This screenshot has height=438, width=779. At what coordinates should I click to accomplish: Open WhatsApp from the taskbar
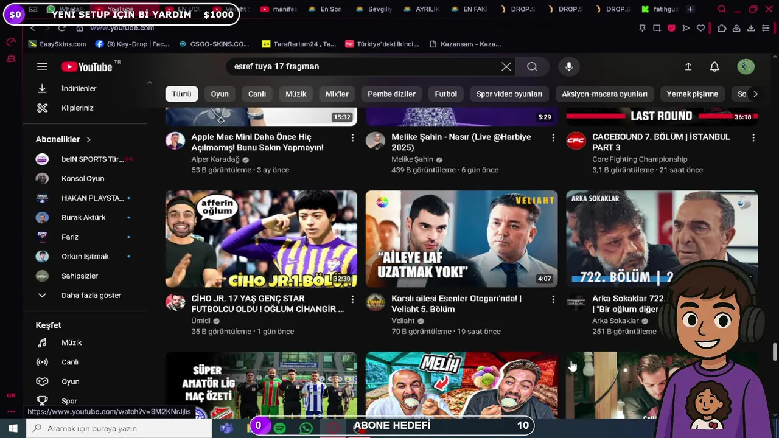306,428
